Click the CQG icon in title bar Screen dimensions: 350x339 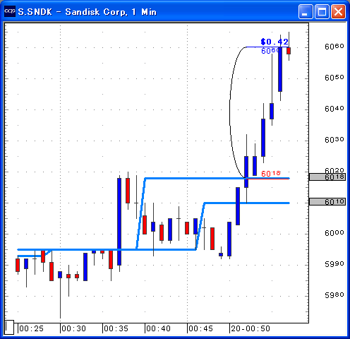[x=10, y=11]
